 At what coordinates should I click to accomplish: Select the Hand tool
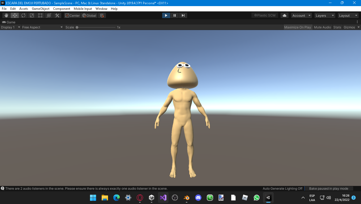tap(6, 15)
